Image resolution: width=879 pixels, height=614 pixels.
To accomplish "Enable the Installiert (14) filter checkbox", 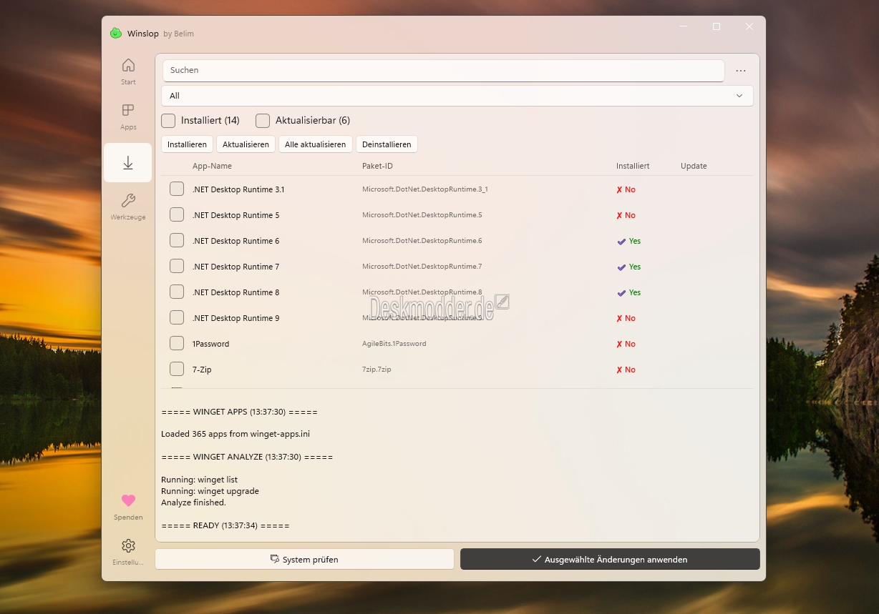I will 168,120.
